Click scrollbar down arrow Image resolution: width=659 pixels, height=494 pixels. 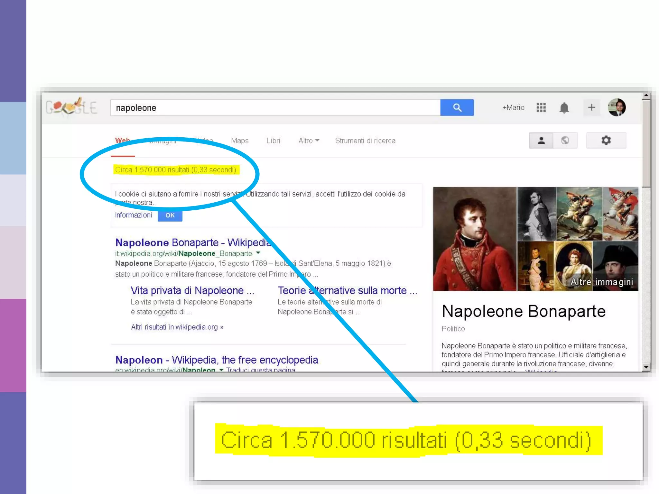point(646,367)
